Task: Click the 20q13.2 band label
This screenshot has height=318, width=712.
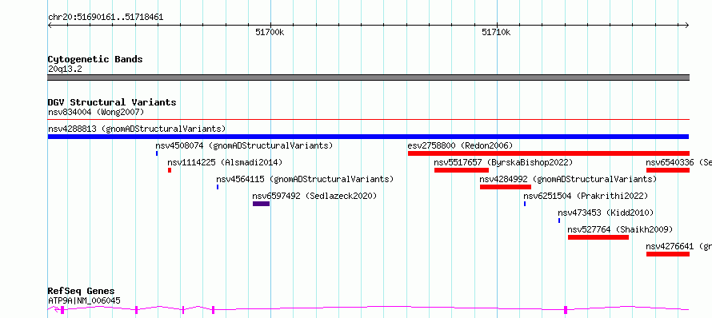Action: 65,70
